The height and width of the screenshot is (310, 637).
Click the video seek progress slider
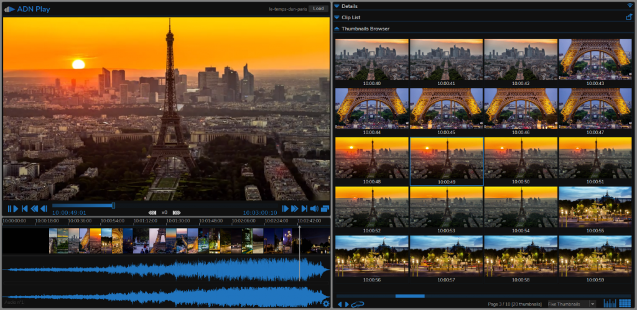83,205
